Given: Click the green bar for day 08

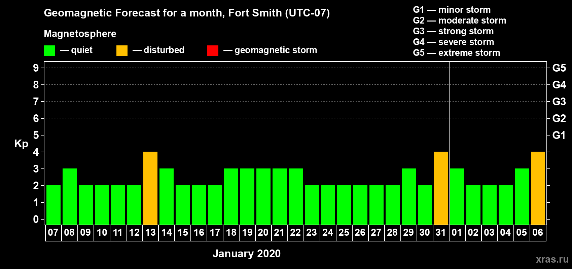Looking at the screenshot, I should pyautogui.click(x=70, y=196).
